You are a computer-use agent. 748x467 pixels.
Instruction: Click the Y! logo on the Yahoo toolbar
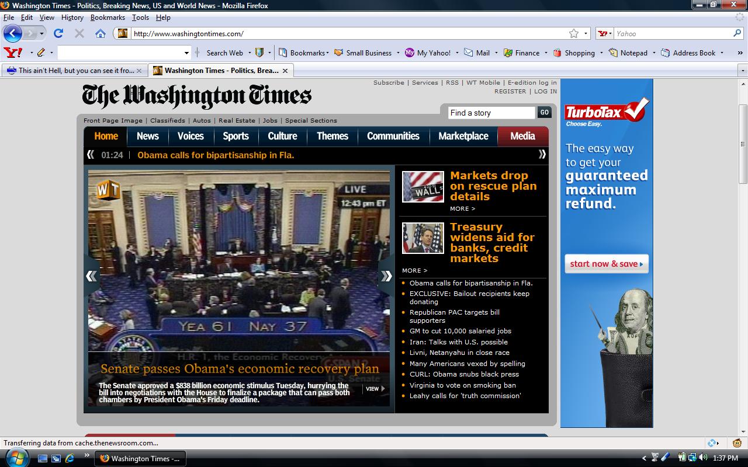click(12, 53)
